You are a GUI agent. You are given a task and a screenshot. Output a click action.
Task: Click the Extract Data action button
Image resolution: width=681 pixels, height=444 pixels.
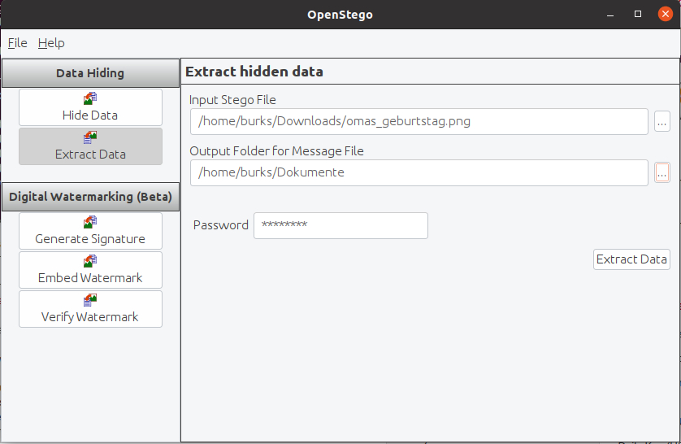(x=631, y=259)
